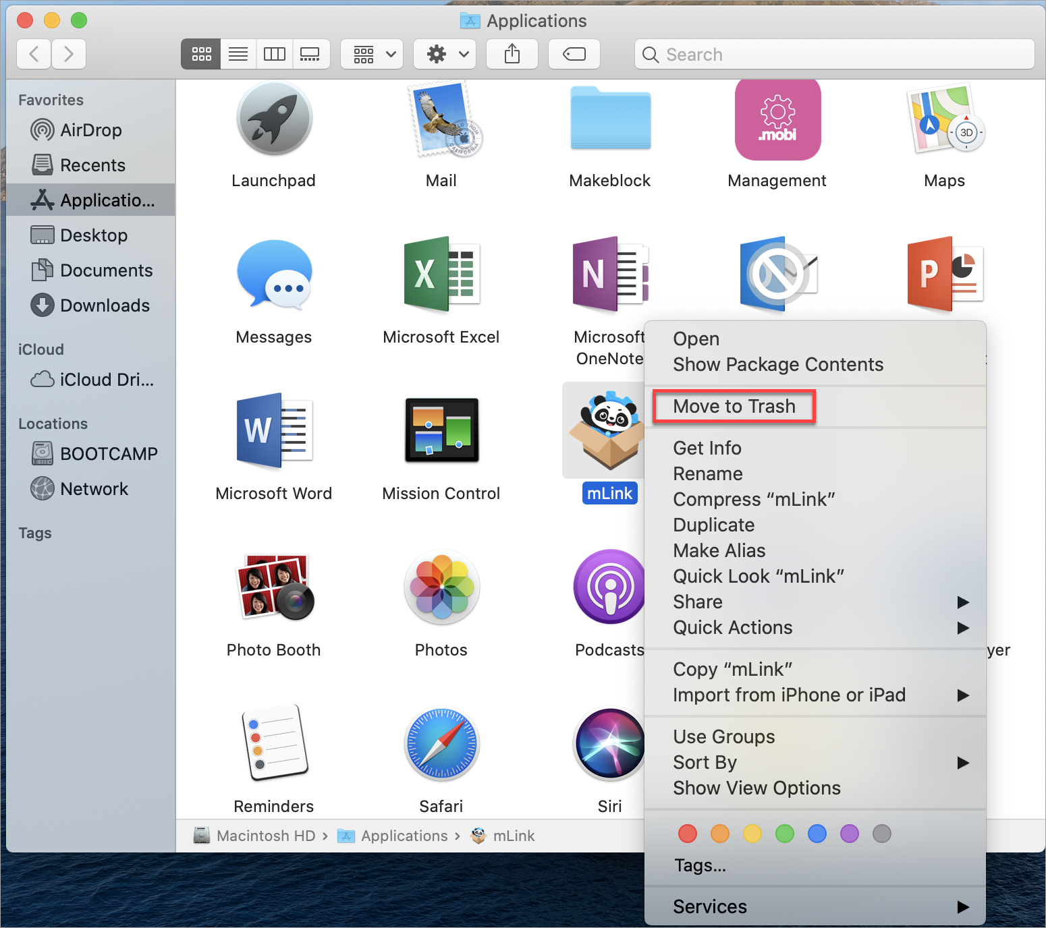
Task: Apply the blue tag color
Action: point(817,834)
